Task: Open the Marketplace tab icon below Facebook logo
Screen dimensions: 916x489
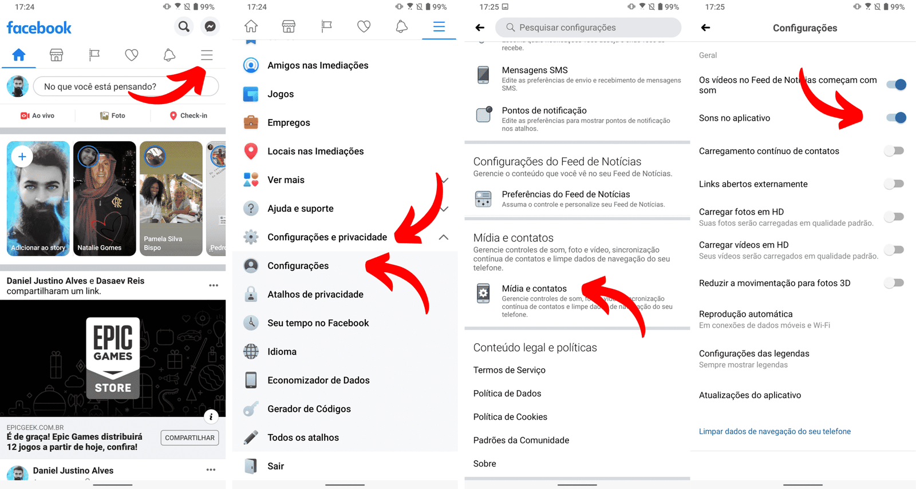Action: coord(56,55)
